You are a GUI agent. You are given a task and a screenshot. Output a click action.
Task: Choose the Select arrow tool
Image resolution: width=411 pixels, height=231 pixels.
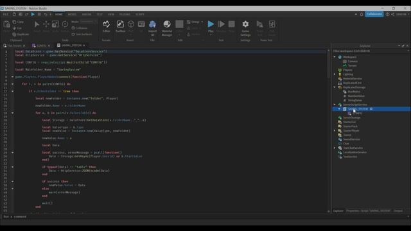37,24
